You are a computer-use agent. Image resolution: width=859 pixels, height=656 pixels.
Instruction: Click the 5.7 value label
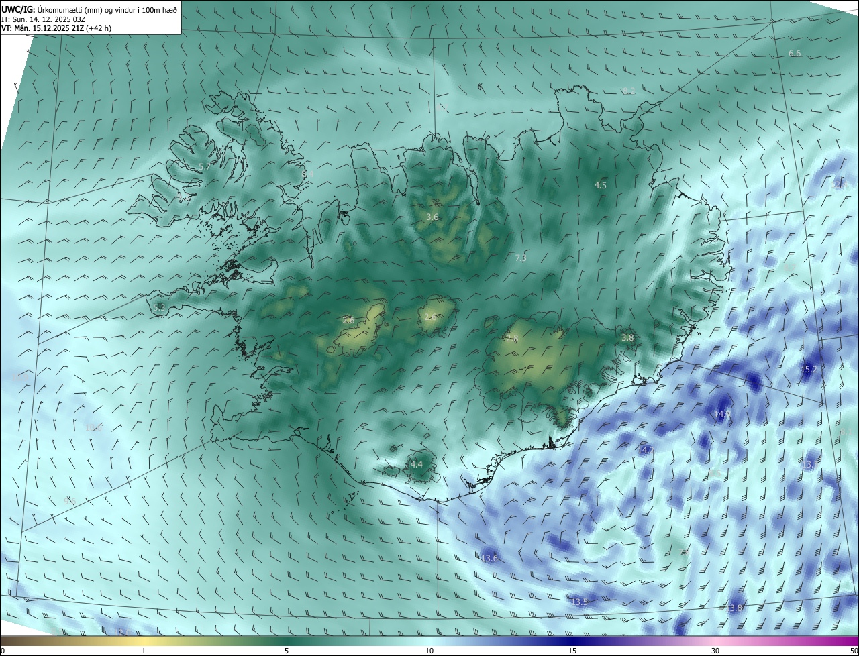[204, 166]
